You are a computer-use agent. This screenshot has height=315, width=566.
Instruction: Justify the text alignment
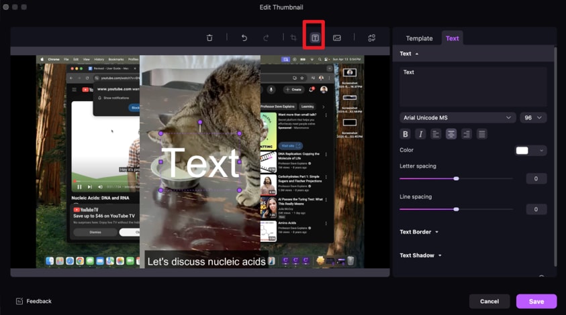coord(481,134)
